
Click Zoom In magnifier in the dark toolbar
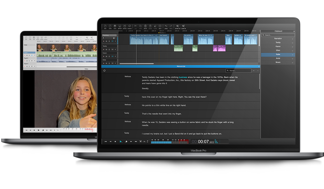184,27
